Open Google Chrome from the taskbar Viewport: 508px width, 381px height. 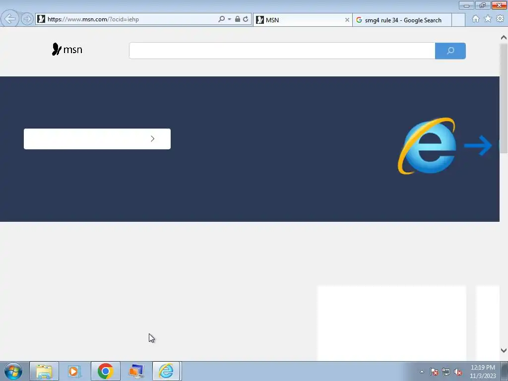tap(105, 371)
